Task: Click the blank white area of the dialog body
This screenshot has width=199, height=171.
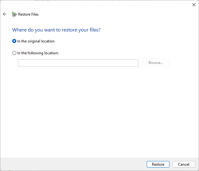Action: click(100, 112)
